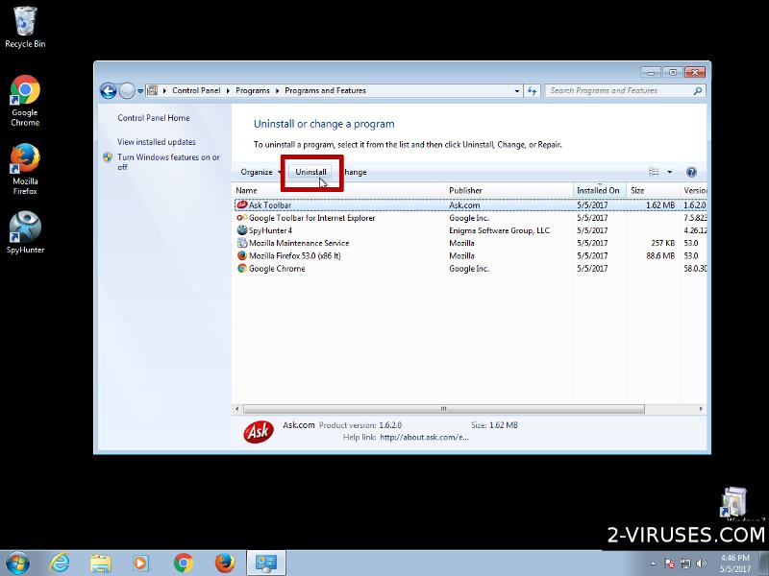This screenshot has width=769, height=576.
Task: Expand the Organize dropdown menu
Action: [x=260, y=172]
